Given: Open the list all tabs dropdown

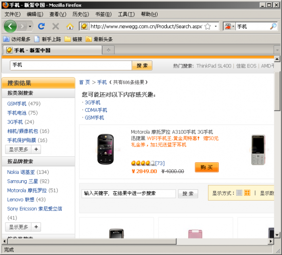Looking at the screenshot, I should tap(277, 50).
